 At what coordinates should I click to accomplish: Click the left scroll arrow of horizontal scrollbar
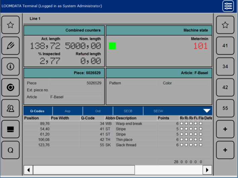[28, 170]
